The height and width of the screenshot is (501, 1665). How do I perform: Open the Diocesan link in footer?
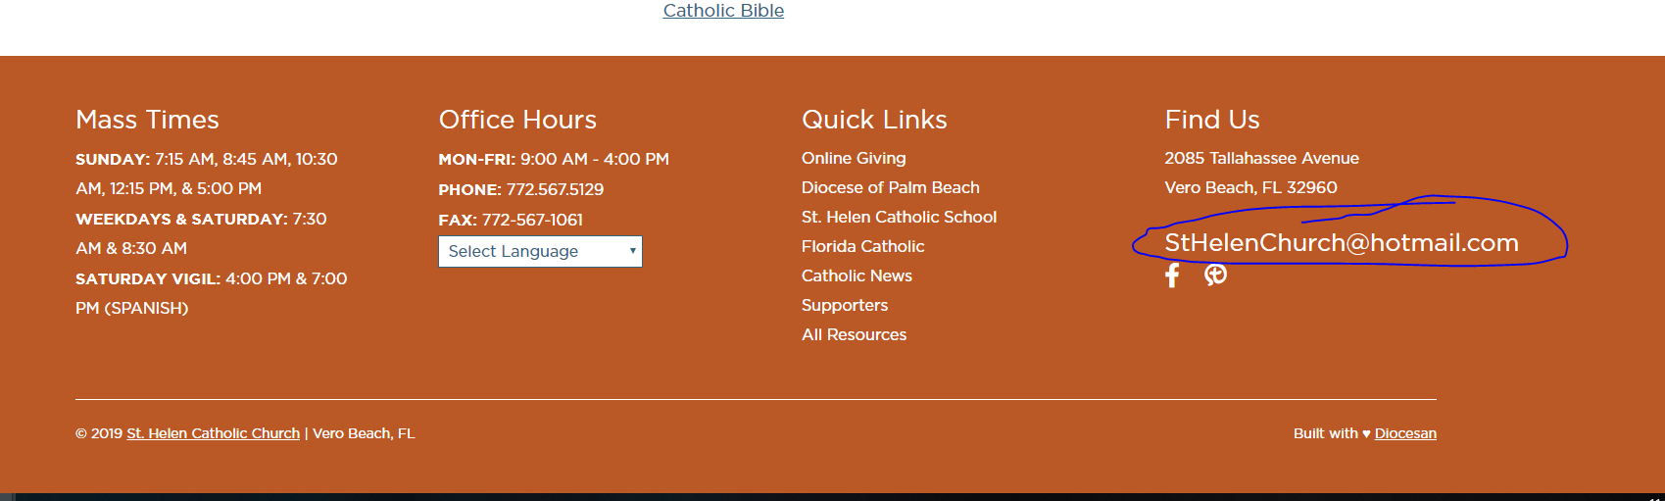pos(1405,433)
